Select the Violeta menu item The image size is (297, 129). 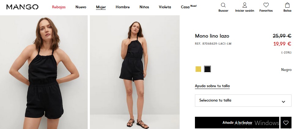point(165,7)
